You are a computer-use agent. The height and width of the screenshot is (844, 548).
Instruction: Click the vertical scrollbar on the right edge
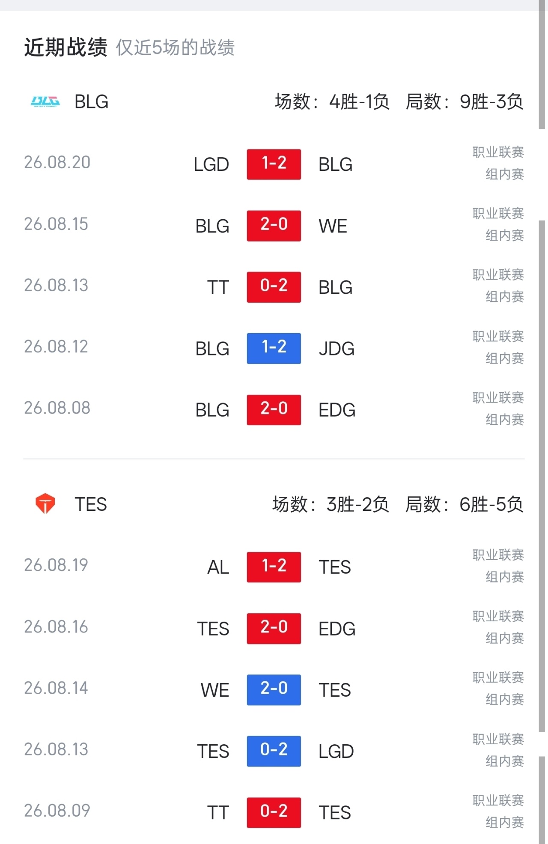pyautogui.click(x=542, y=475)
